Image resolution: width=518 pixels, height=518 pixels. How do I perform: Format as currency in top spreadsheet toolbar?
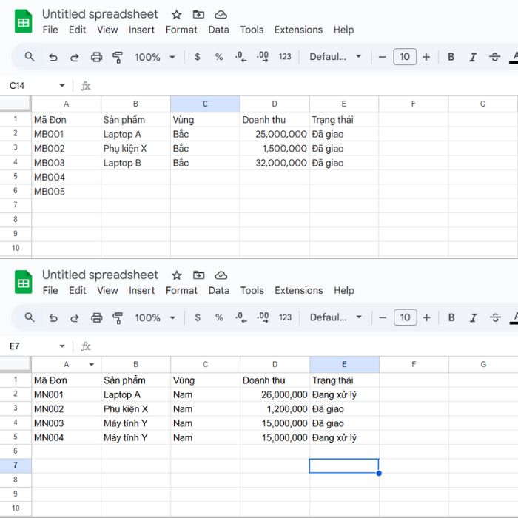coord(198,57)
